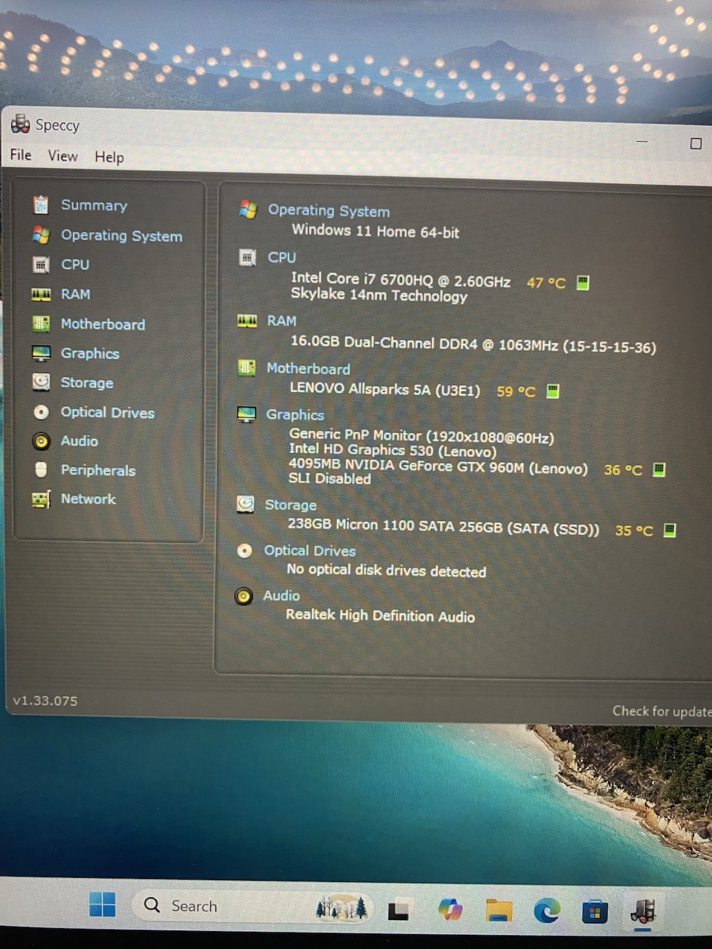Select Peripherals in the sidebar
712x949 pixels.
click(98, 470)
